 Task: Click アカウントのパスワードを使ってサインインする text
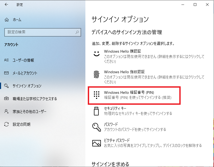click(x=135, y=129)
